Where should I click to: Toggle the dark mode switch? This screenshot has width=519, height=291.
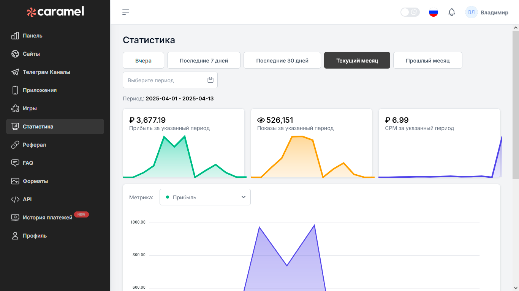click(x=410, y=12)
